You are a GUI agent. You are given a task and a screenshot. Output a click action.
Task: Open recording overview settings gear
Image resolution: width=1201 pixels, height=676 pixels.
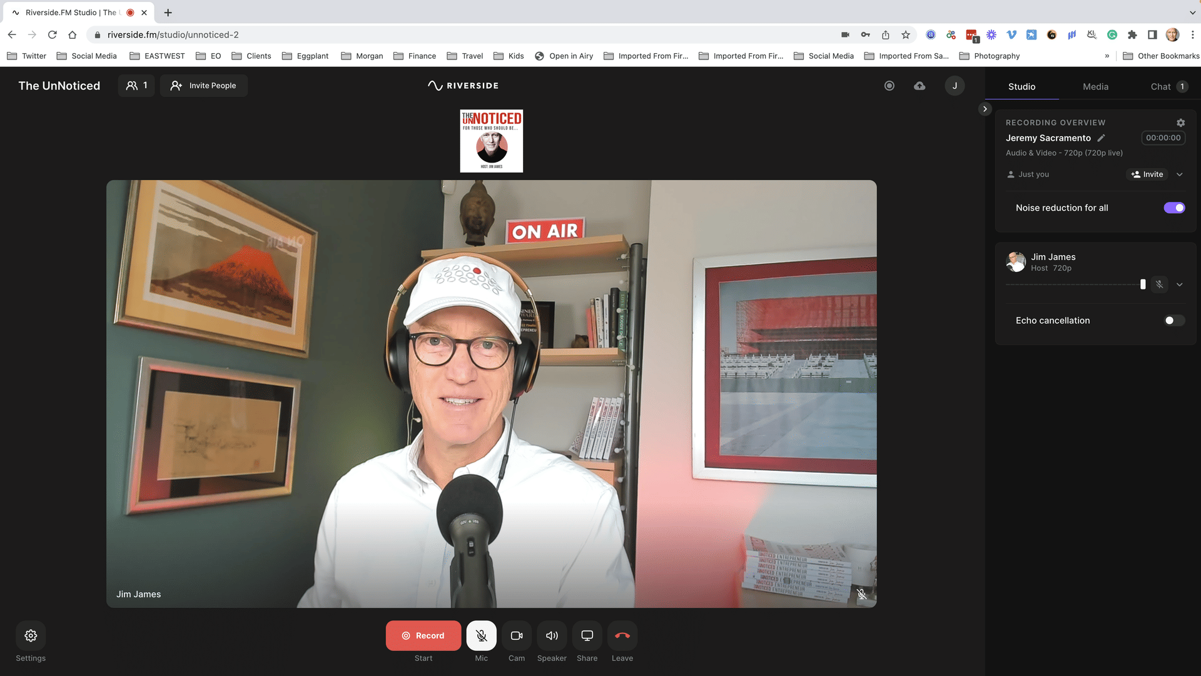coord(1180,123)
